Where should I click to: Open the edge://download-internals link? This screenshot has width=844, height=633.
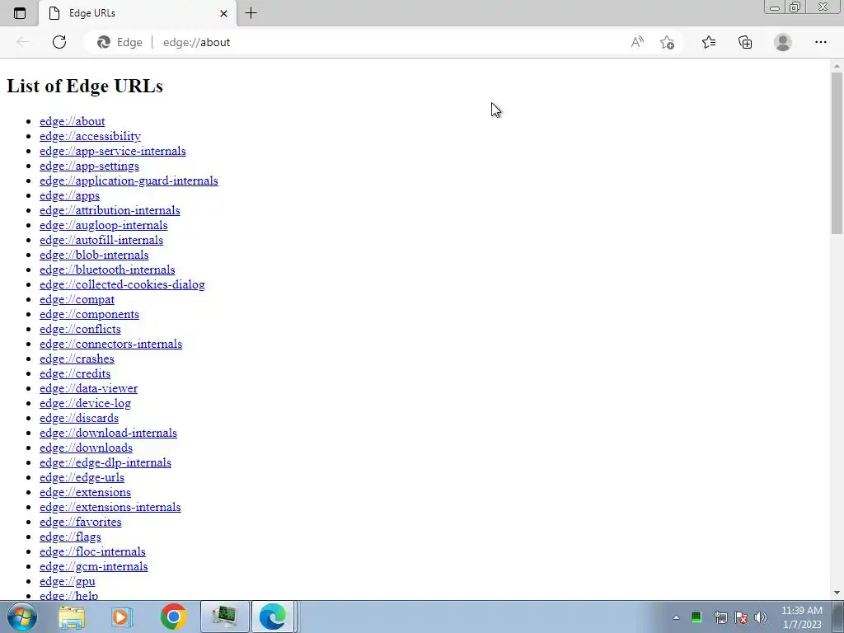(x=108, y=434)
